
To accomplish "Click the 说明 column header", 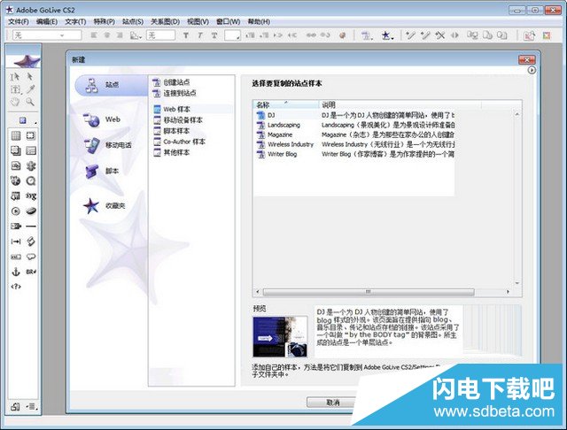I will (x=400, y=104).
